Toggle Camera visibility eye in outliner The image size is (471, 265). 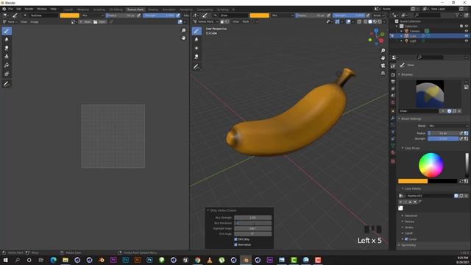pos(467,31)
